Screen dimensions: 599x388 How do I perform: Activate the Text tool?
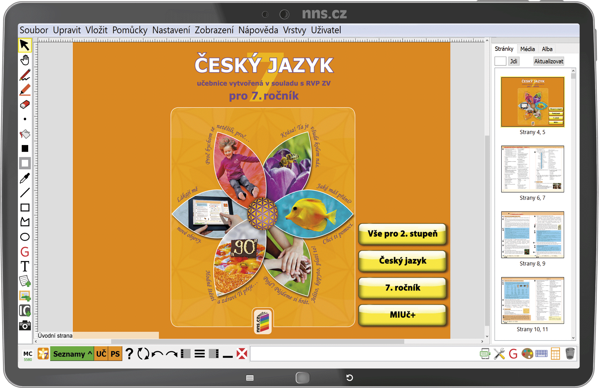[x=25, y=266]
